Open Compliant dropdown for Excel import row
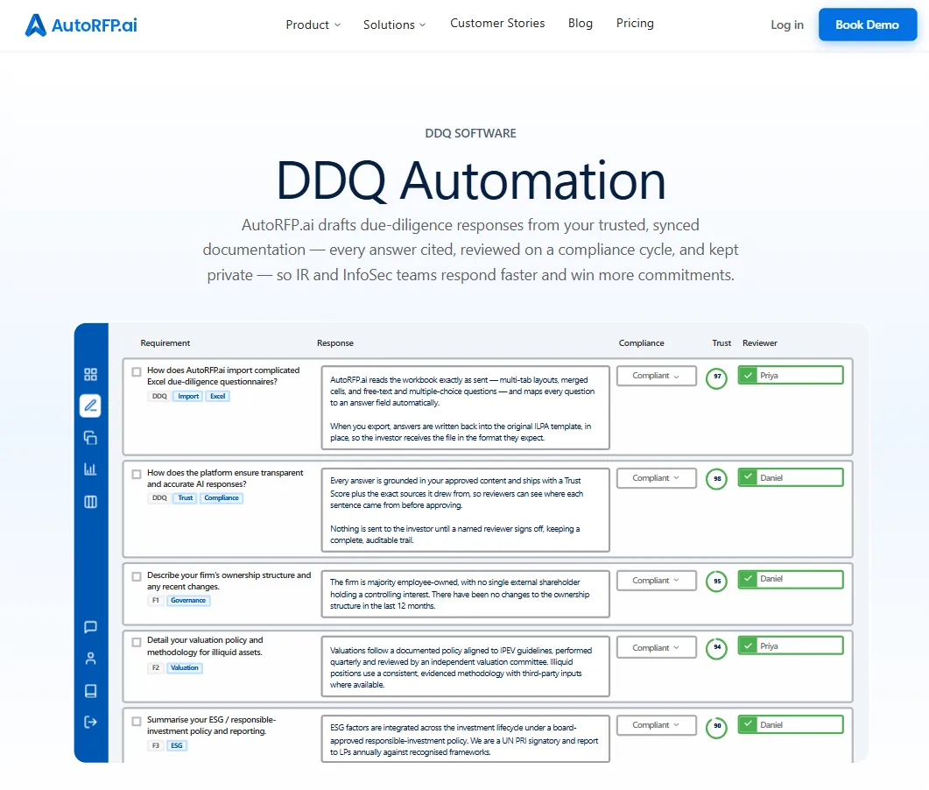 coord(657,376)
